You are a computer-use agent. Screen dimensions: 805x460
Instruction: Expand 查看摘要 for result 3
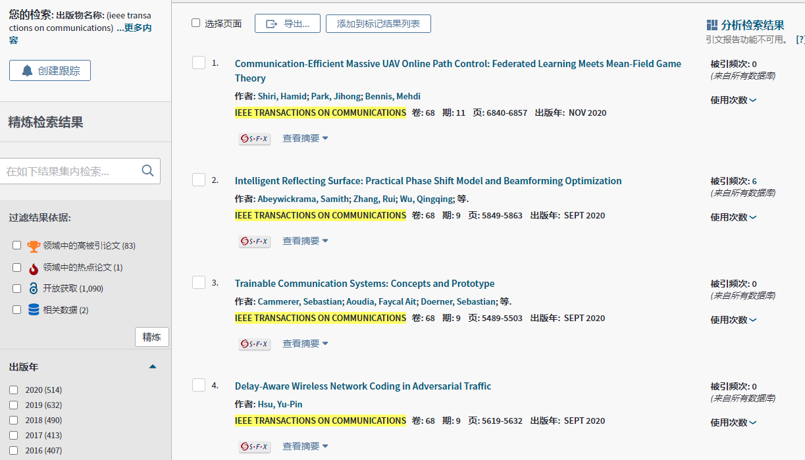tap(305, 344)
